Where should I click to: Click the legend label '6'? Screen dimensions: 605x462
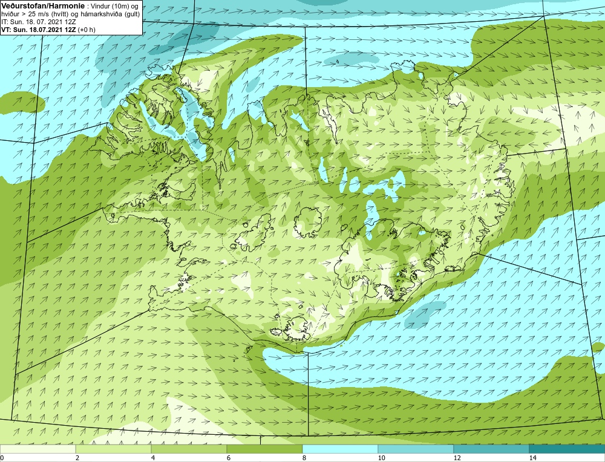tap(229, 458)
